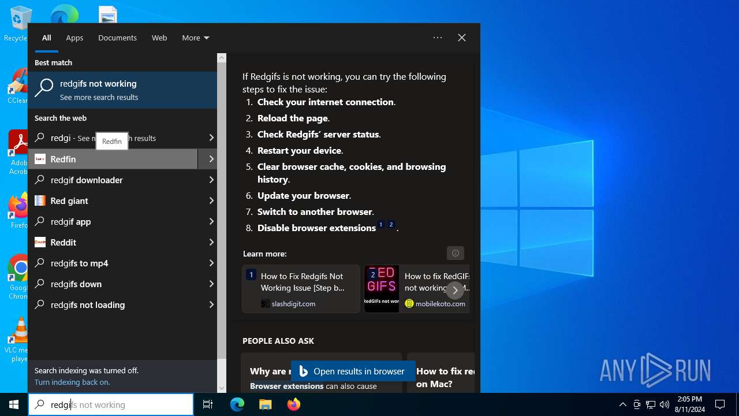Click the results list scroll-up arrow
Image resolution: width=739 pixels, height=416 pixels.
pos(222,58)
